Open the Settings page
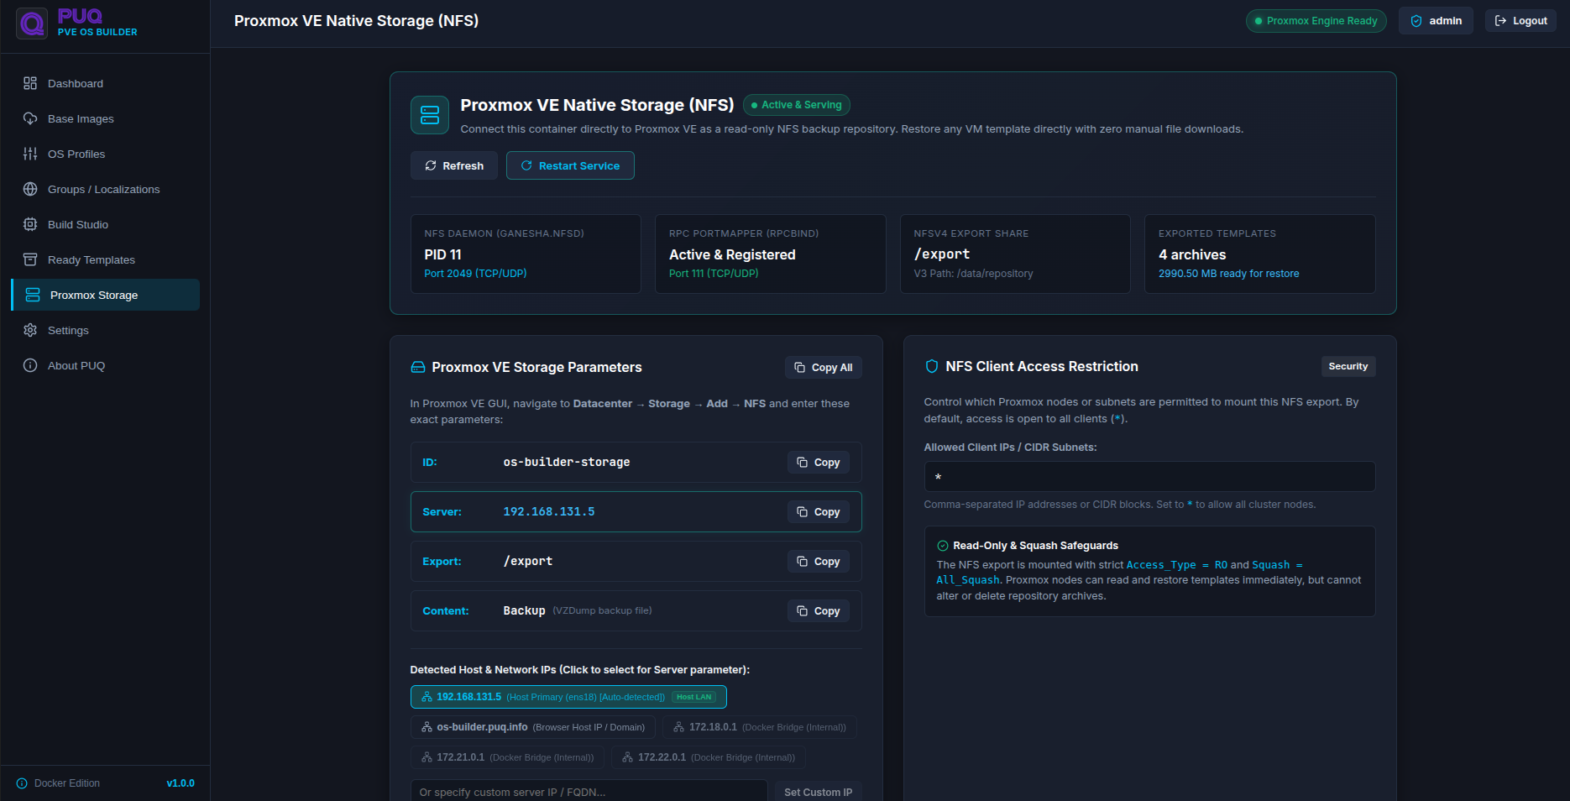 [105, 330]
